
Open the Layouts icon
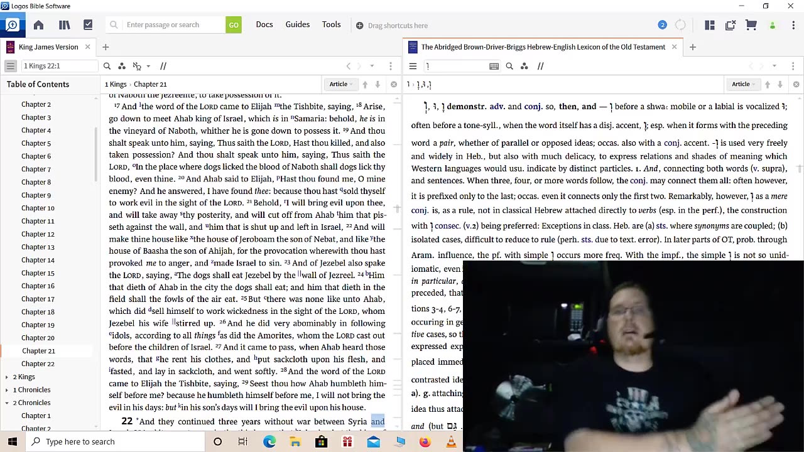pos(710,25)
